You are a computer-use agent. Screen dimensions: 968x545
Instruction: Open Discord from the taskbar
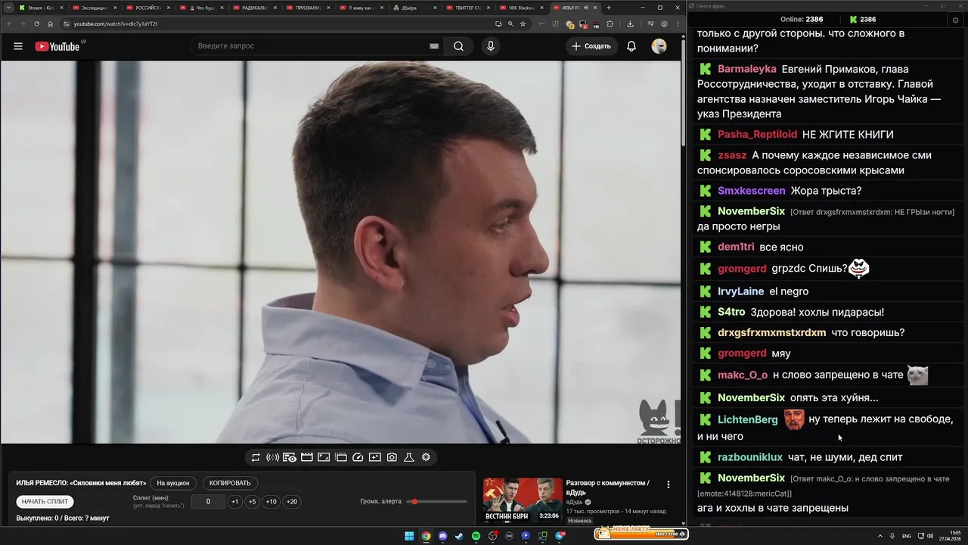pyautogui.click(x=442, y=536)
